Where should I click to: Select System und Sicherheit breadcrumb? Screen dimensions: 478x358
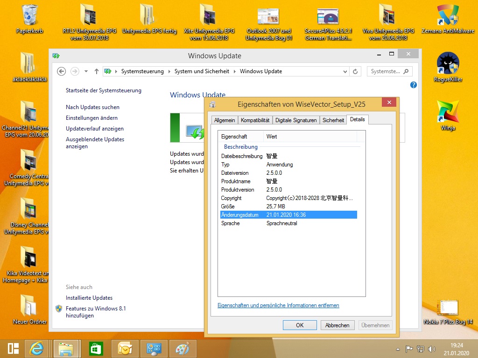tap(202, 71)
